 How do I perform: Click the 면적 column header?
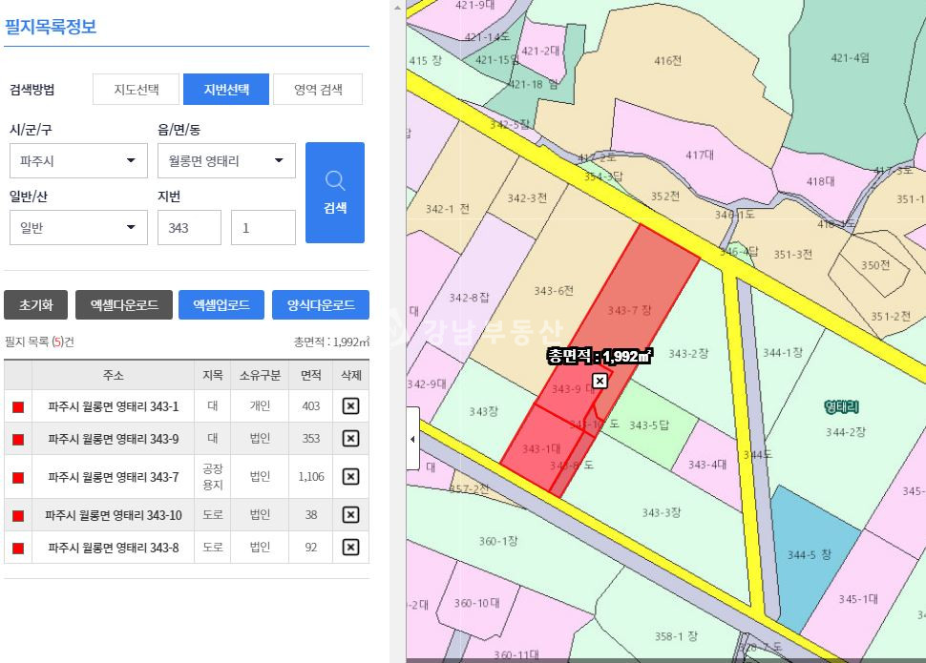[310, 375]
